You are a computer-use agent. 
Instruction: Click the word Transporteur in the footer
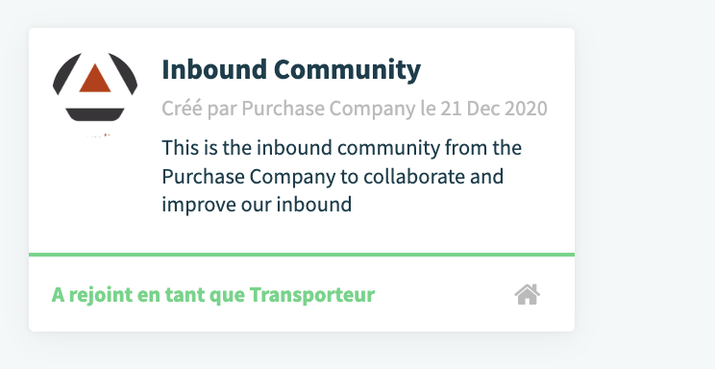click(x=312, y=295)
